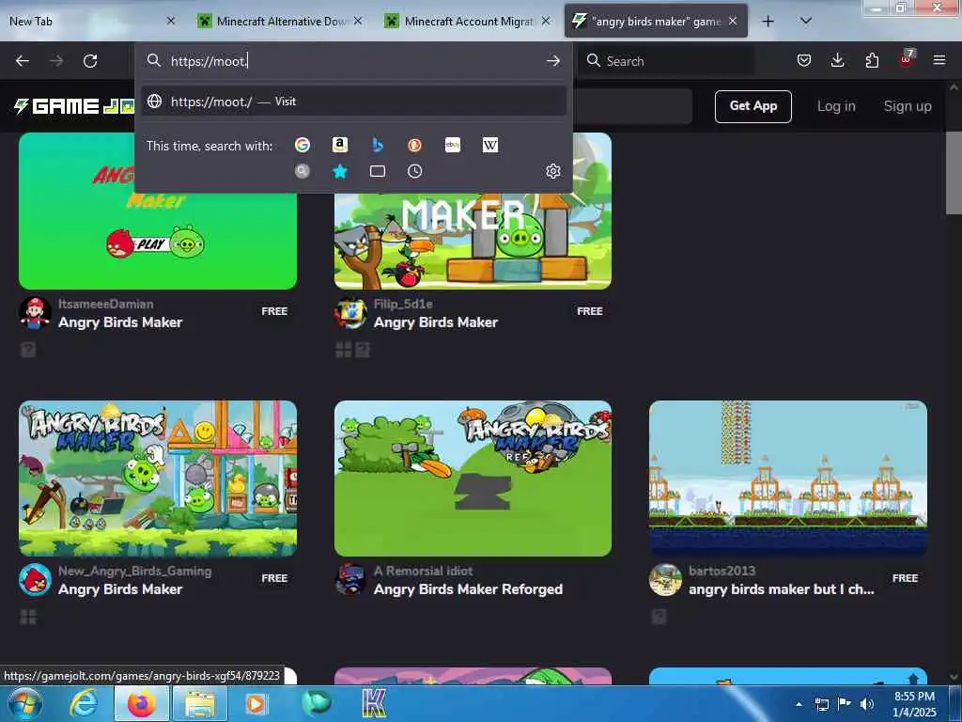Open the ItsameeeDamian developer name link
962x722 pixels.
tap(105, 304)
